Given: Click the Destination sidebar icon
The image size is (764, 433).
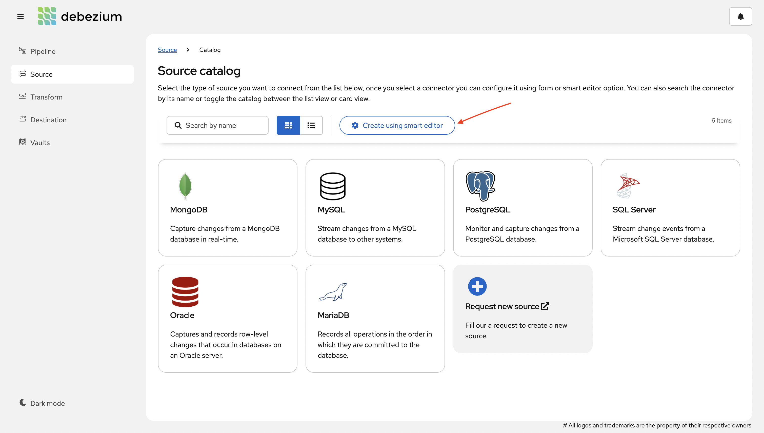Looking at the screenshot, I should [23, 119].
